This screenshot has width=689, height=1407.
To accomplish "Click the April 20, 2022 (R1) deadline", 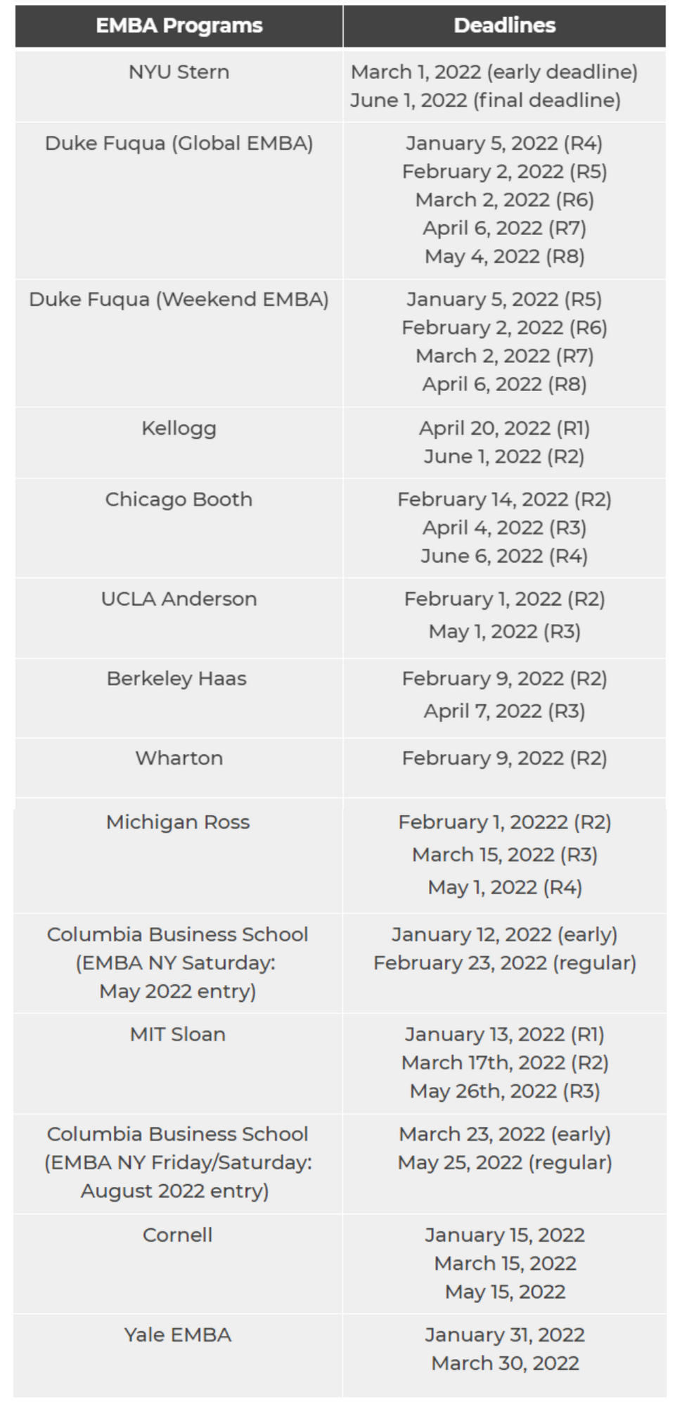I will click(504, 428).
